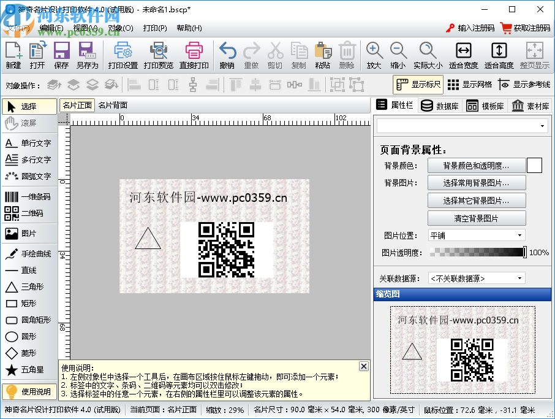This screenshot has height=419, width=555.
Task: Toggle 显示网格 grid display
Action: point(470,85)
